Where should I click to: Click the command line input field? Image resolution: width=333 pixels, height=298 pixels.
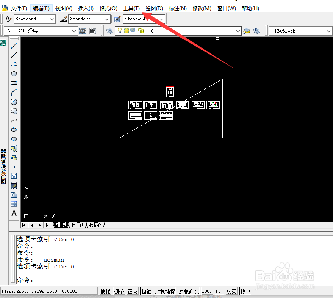[175, 280]
